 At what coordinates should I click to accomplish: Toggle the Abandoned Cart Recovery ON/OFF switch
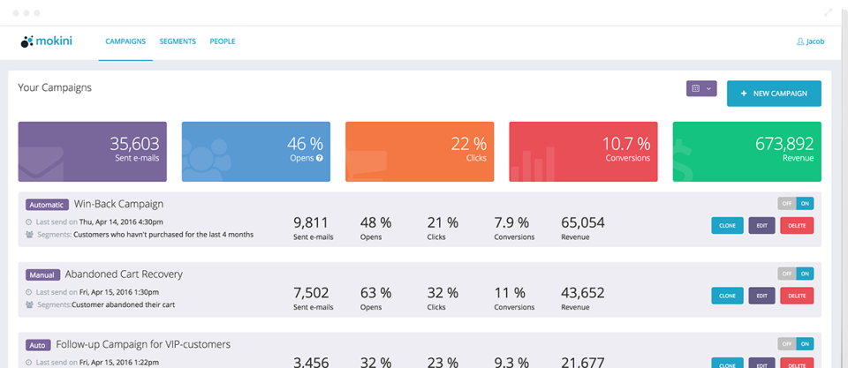pos(795,274)
